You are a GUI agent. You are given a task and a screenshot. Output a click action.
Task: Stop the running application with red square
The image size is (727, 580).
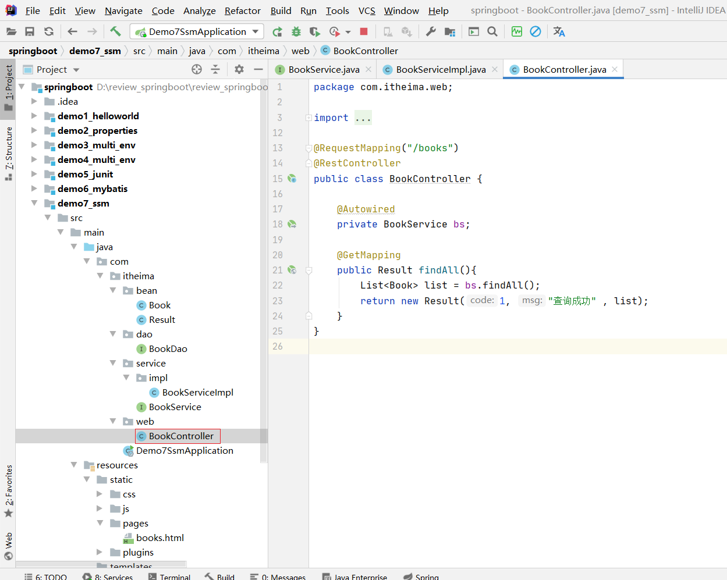364,31
